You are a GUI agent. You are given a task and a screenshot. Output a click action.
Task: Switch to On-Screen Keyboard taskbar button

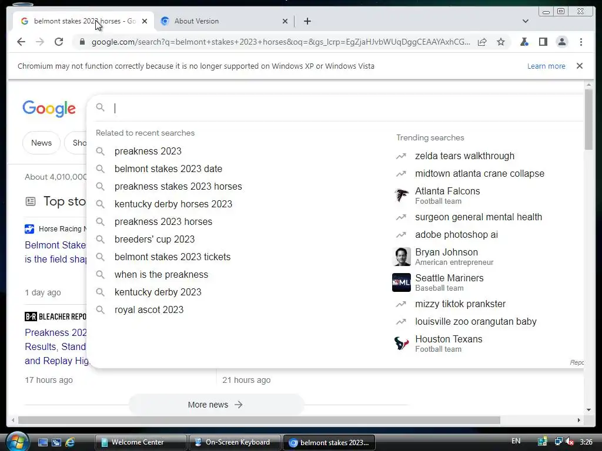tap(235, 442)
